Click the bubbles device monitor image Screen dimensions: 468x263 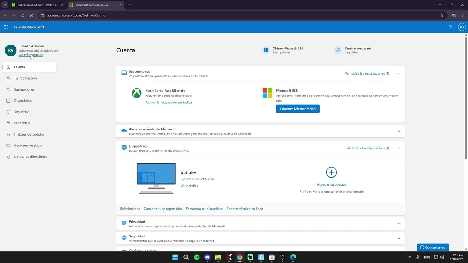coord(156,178)
